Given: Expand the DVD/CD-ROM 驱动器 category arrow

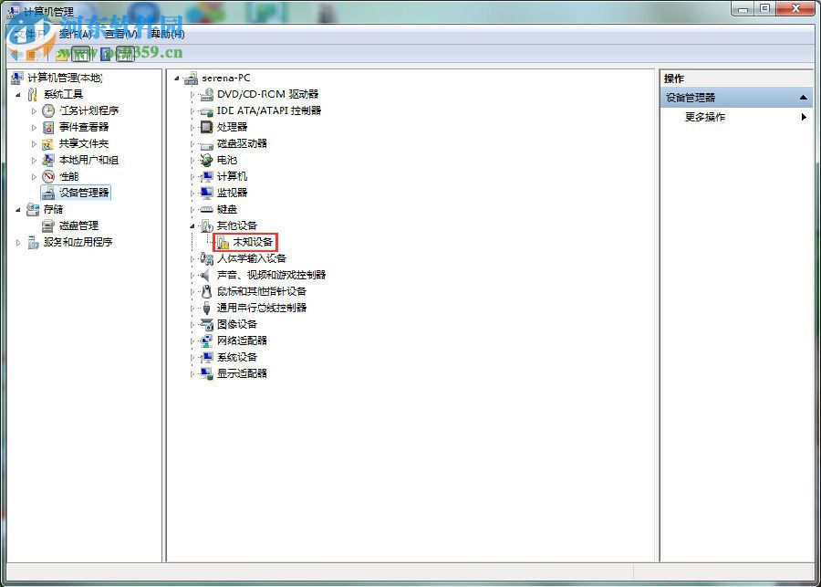Looking at the screenshot, I should (192, 95).
